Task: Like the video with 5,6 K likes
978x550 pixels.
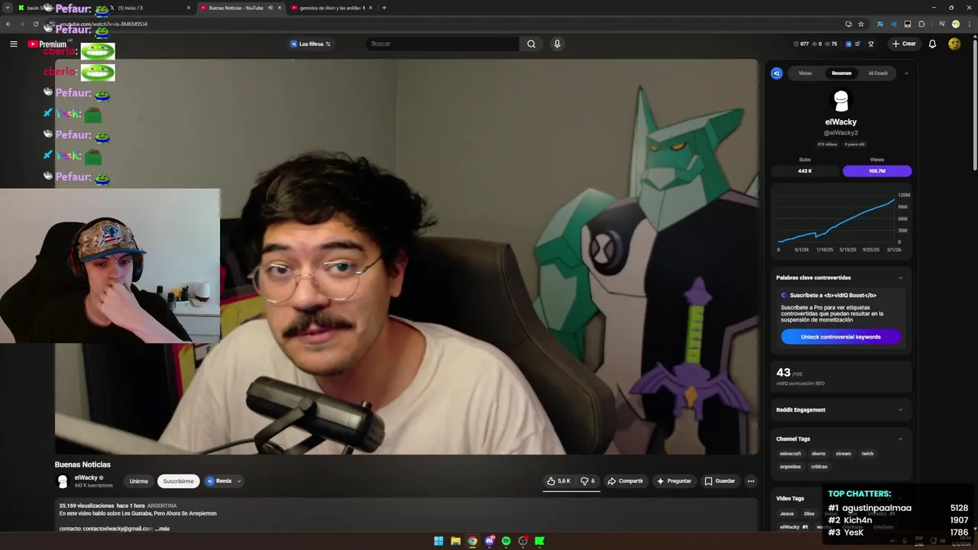Action: point(559,481)
